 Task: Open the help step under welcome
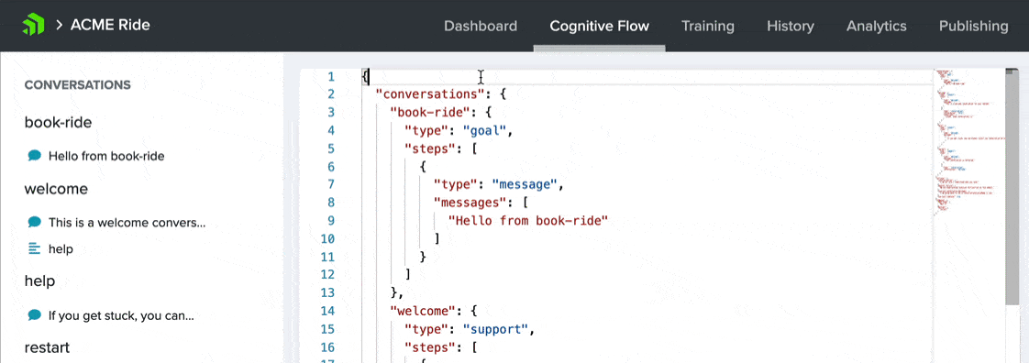click(61, 249)
